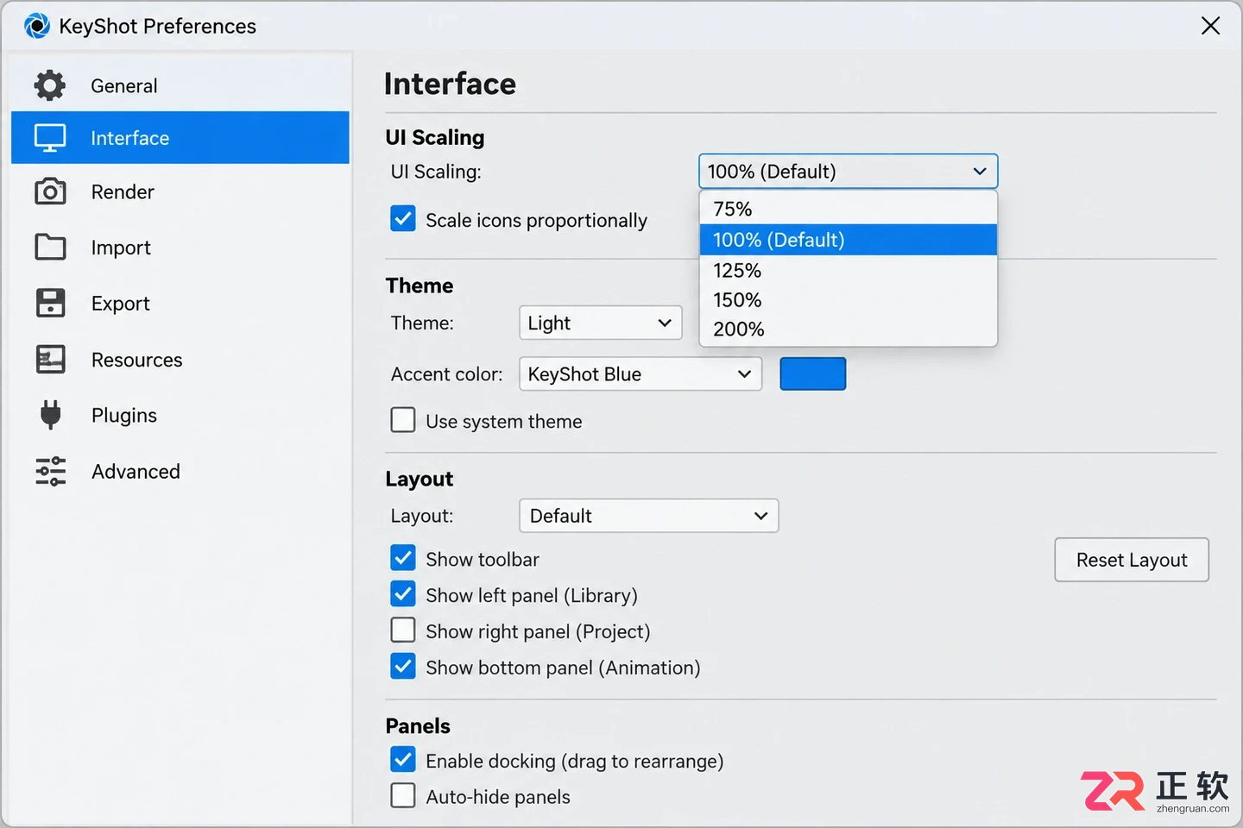Click the blue accent color swatch
Viewport: 1243px width, 828px height.
pos(813,373)
